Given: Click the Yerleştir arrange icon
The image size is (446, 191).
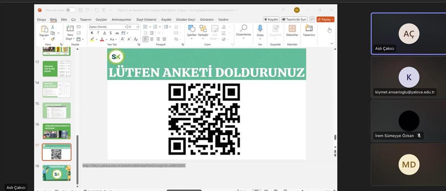Looking at the screenshot, I should click(203, 28).
